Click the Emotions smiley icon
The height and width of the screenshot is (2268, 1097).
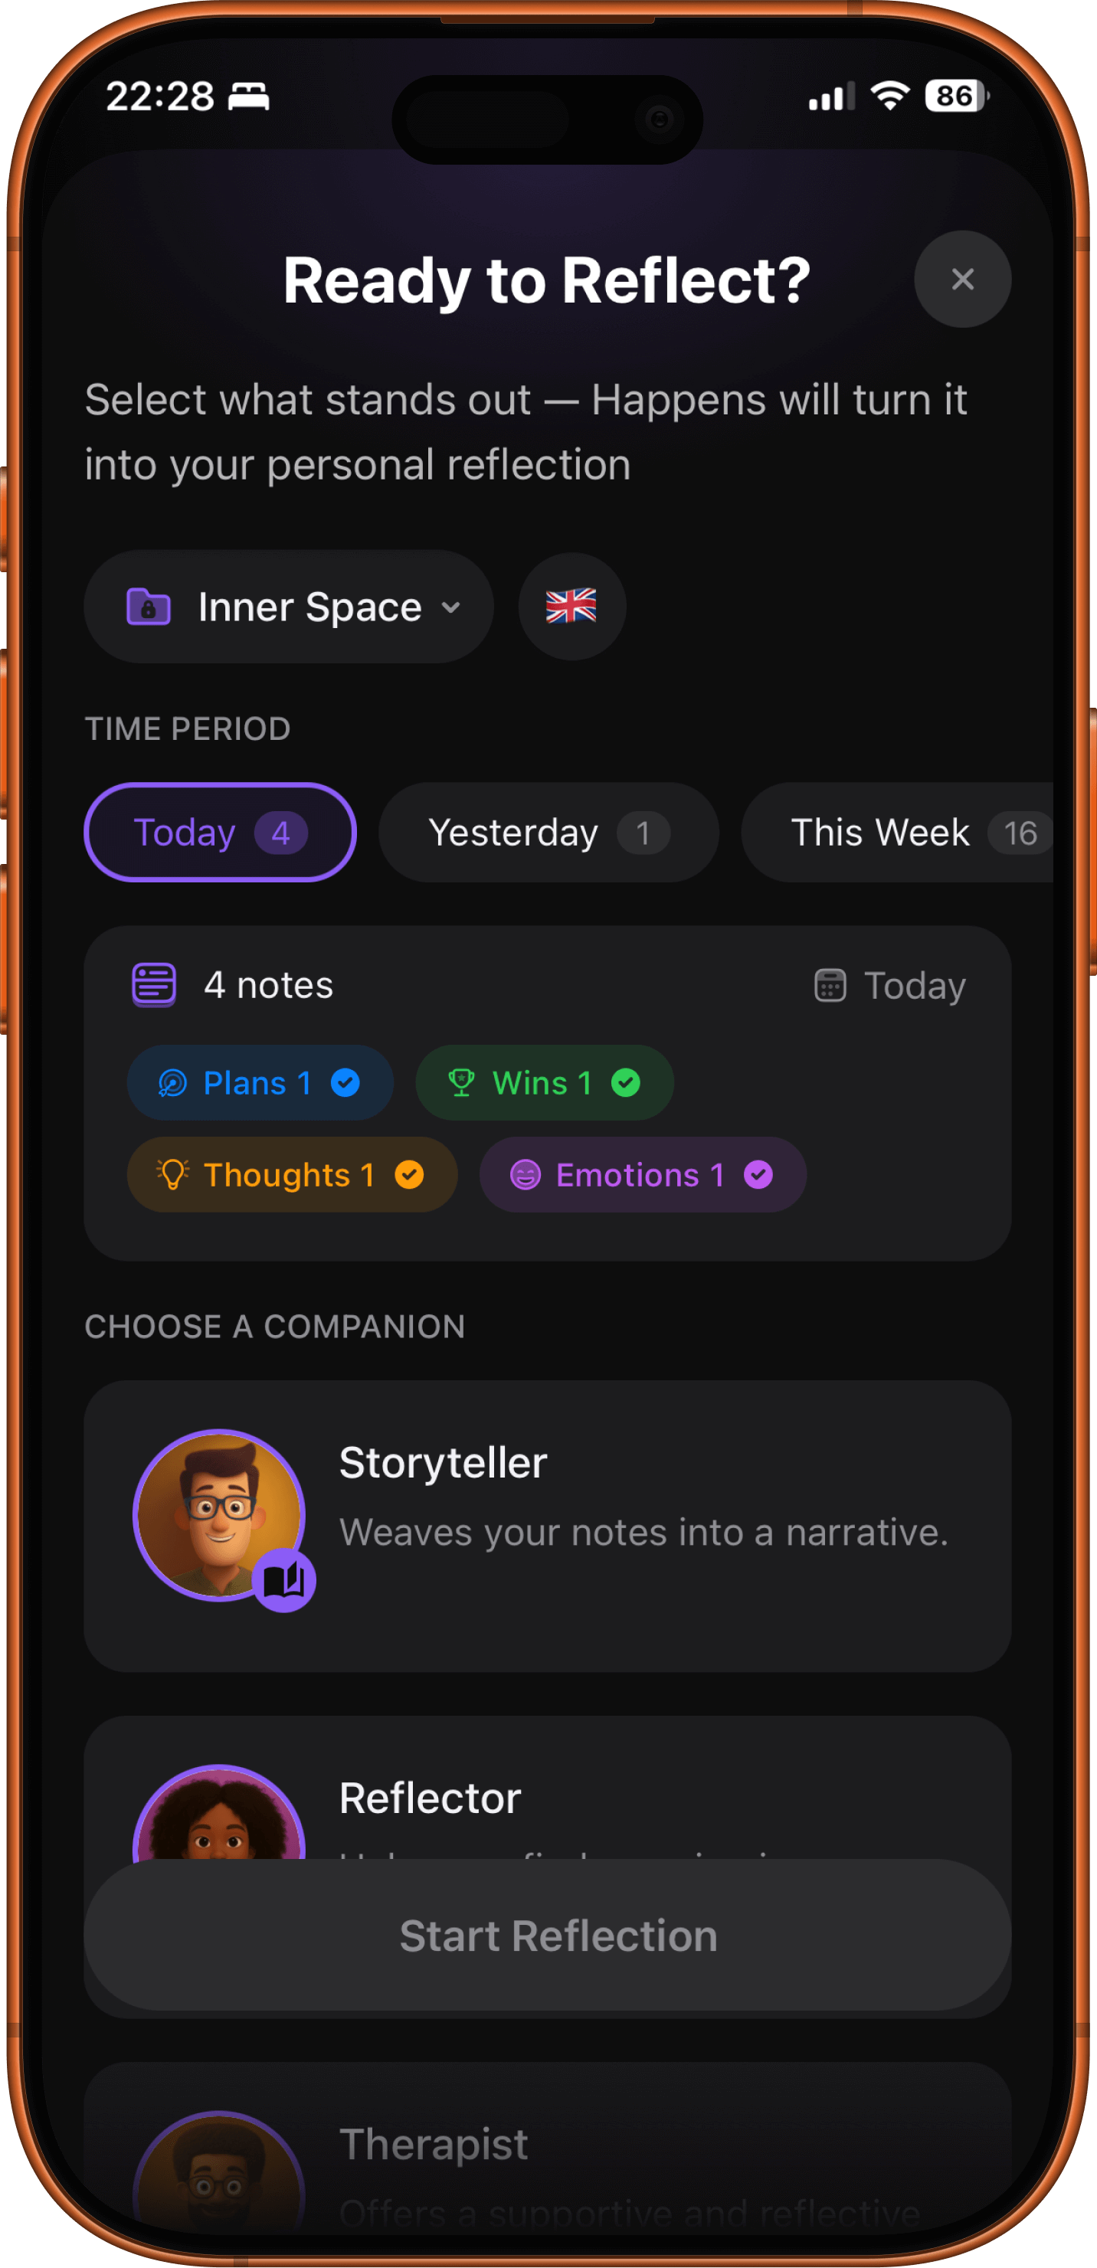point(526,1174)
